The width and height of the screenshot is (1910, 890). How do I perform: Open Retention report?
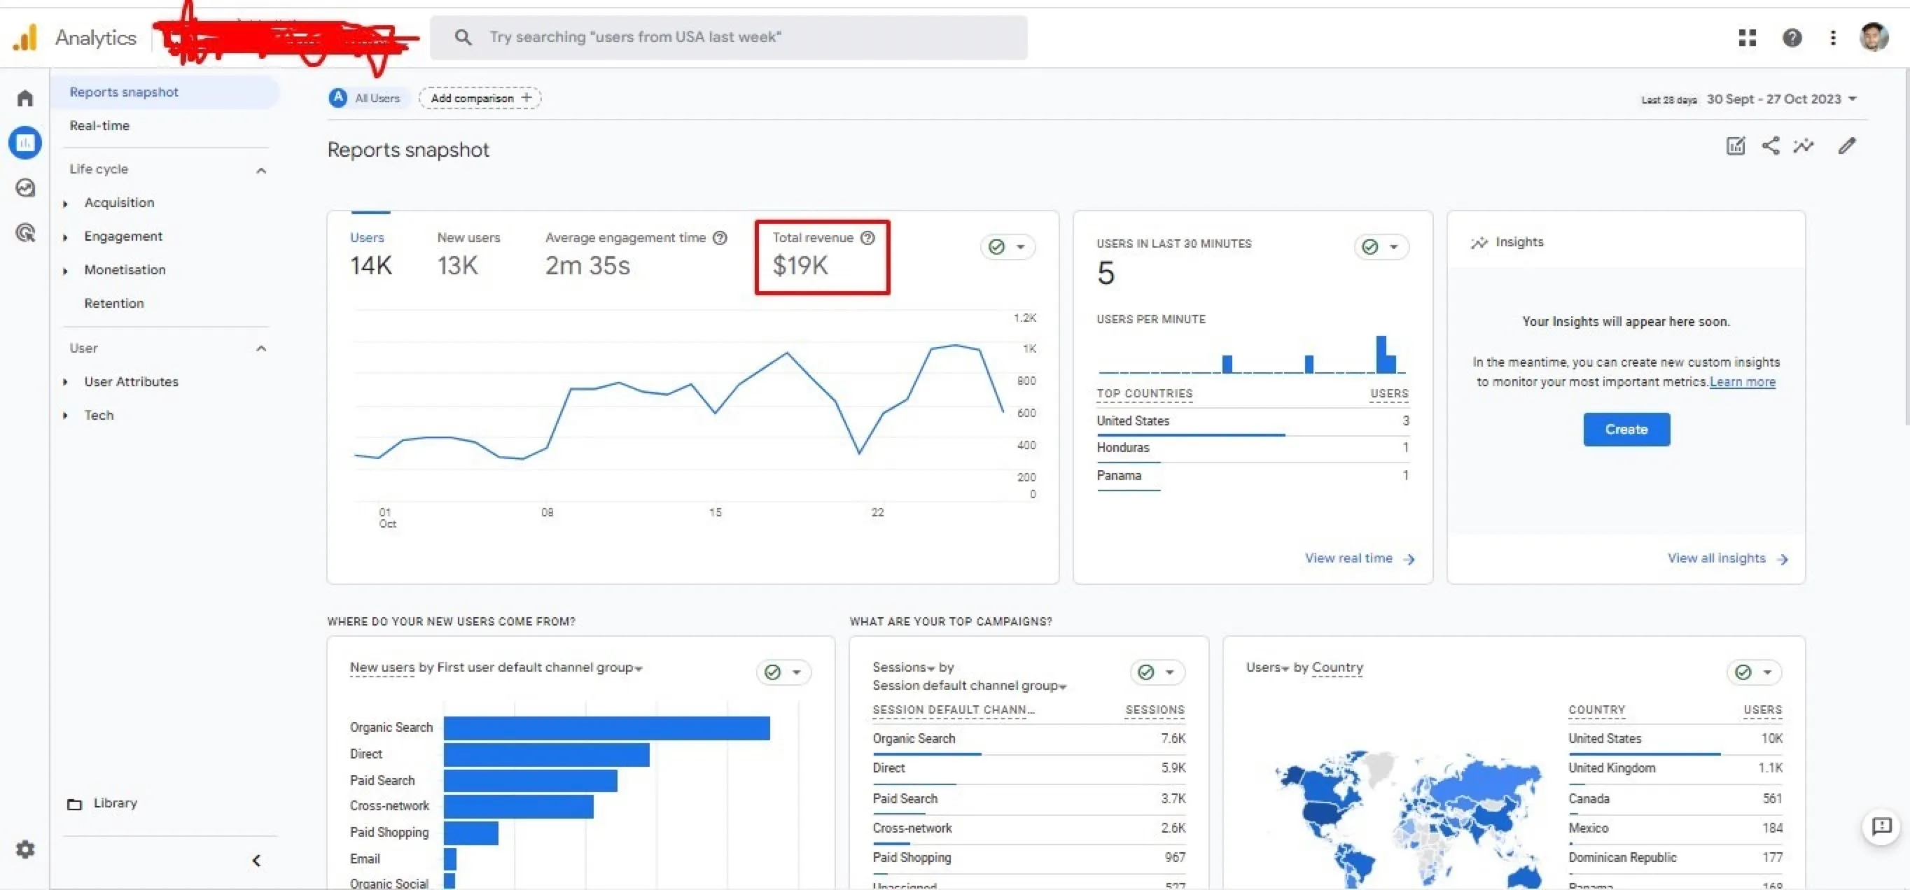114,303
